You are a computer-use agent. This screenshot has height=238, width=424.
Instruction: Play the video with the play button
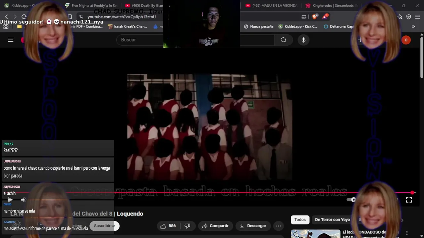[x=10, y=200]
